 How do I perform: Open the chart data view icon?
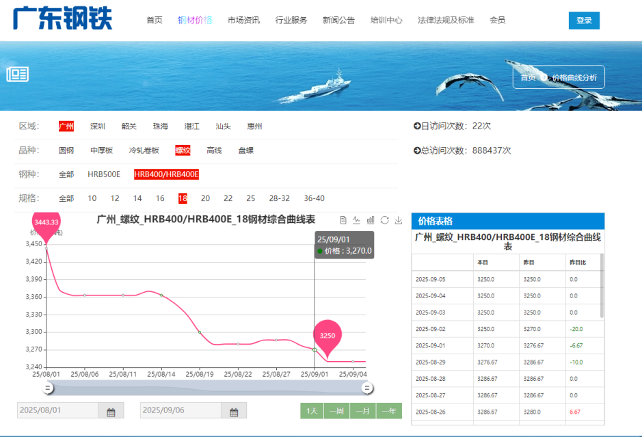[343, 220]
